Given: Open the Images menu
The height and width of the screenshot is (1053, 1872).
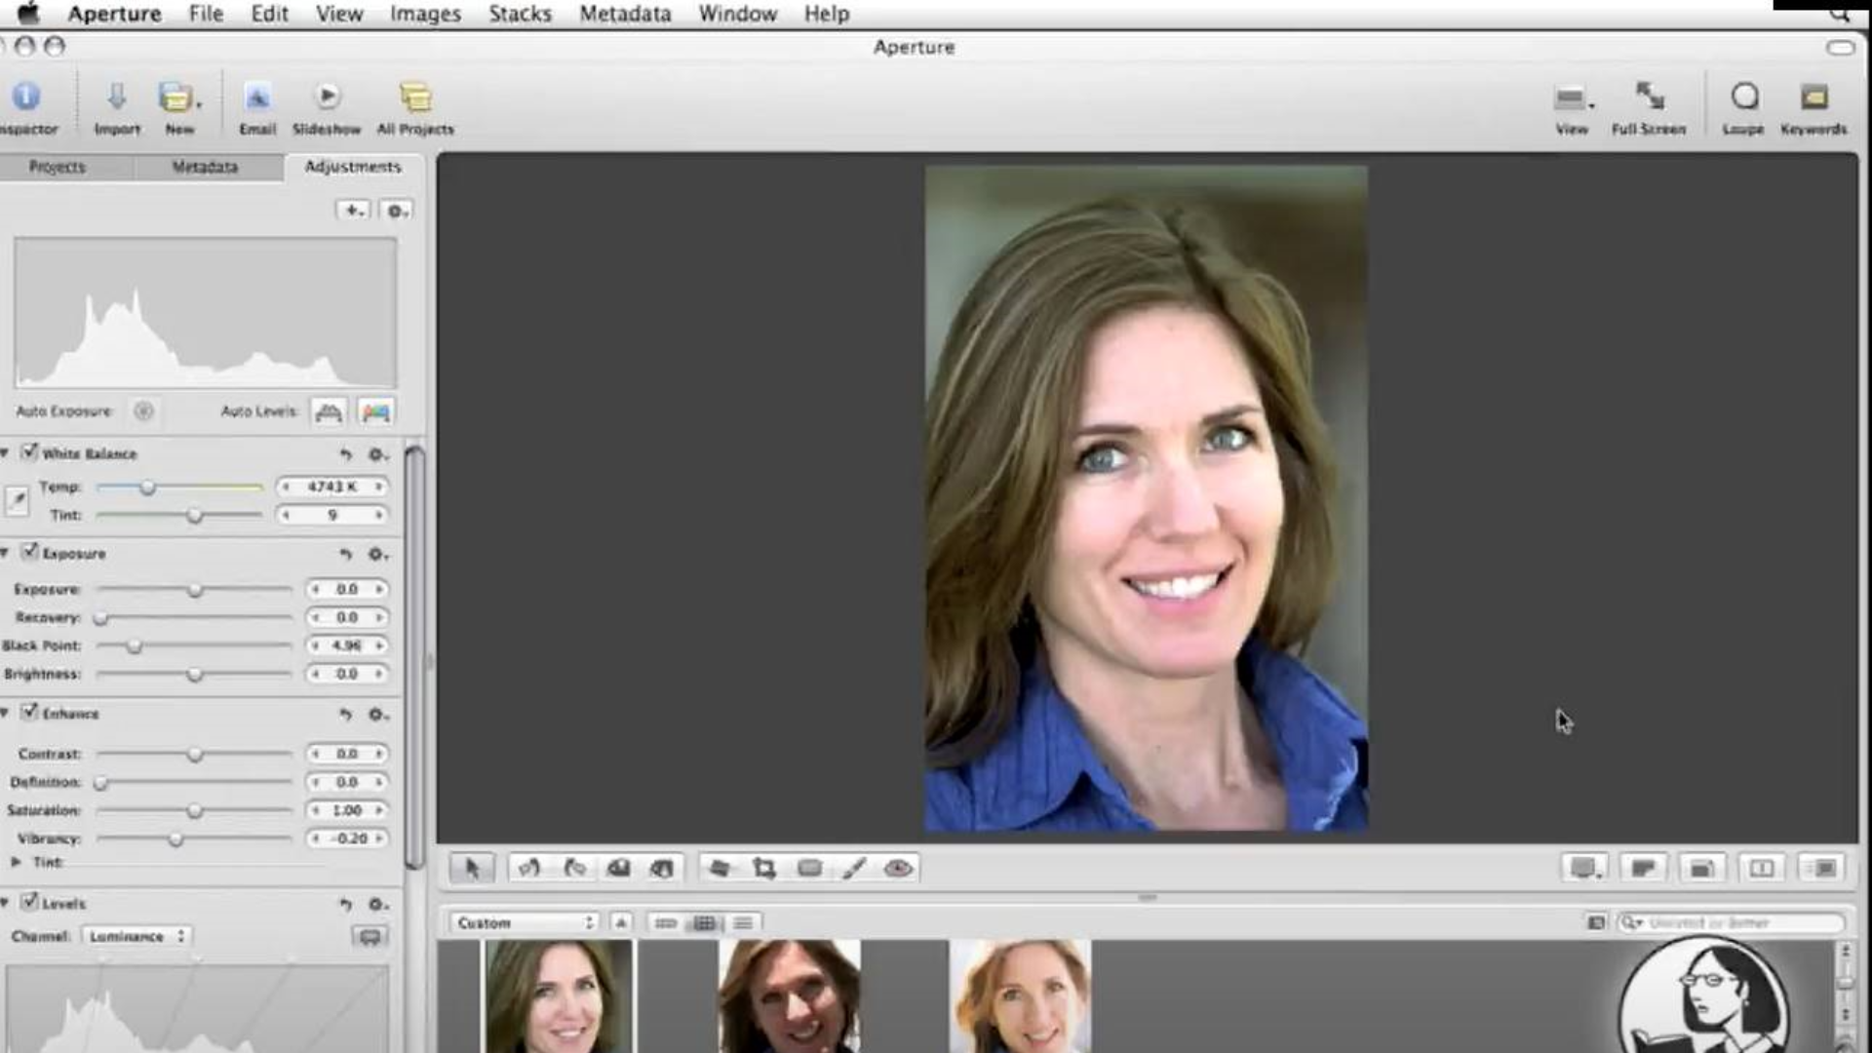Looking at the screenshot, I should point(425,14).
